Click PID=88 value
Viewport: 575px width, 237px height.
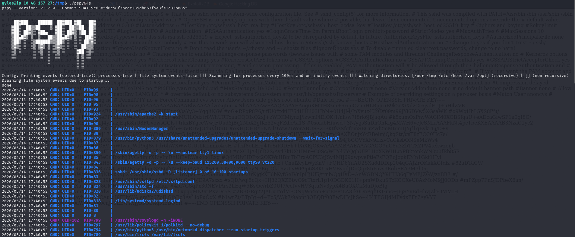tap(91, 134)
